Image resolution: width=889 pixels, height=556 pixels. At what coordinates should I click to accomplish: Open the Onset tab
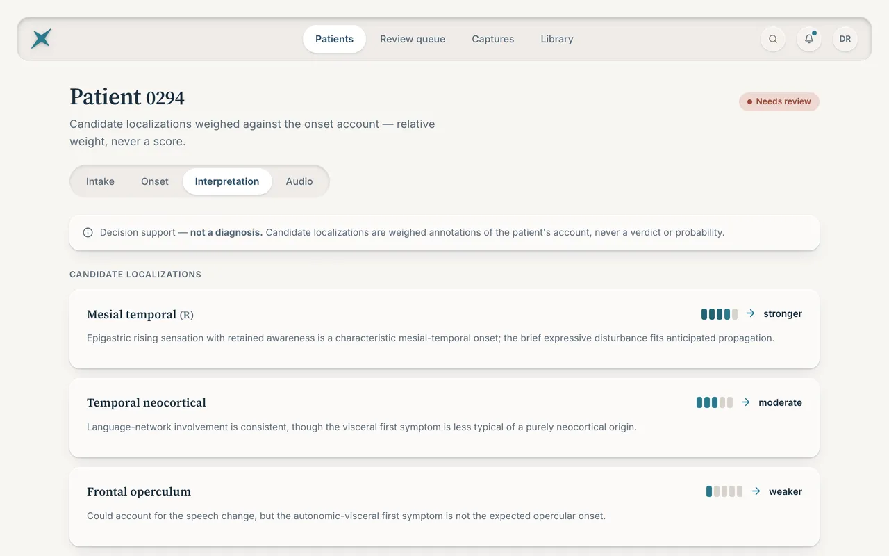pyautogui.click(x=155, y=181)
